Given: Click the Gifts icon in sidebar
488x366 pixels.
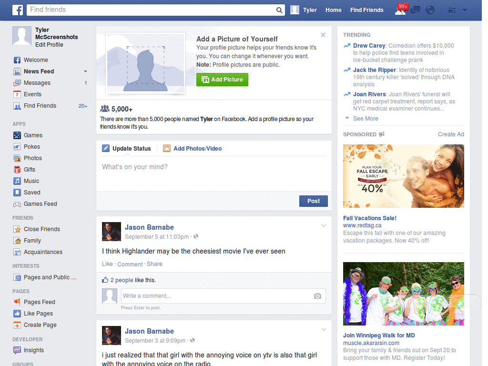Looking at the screenshot, I should tap(17, 170).
